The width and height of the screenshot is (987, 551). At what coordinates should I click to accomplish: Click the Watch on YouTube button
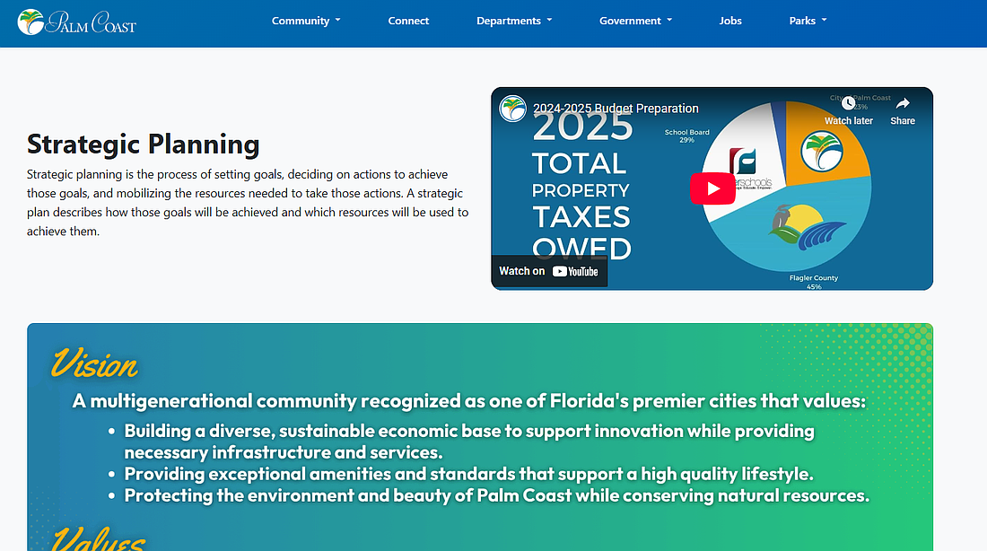(549, 270)
